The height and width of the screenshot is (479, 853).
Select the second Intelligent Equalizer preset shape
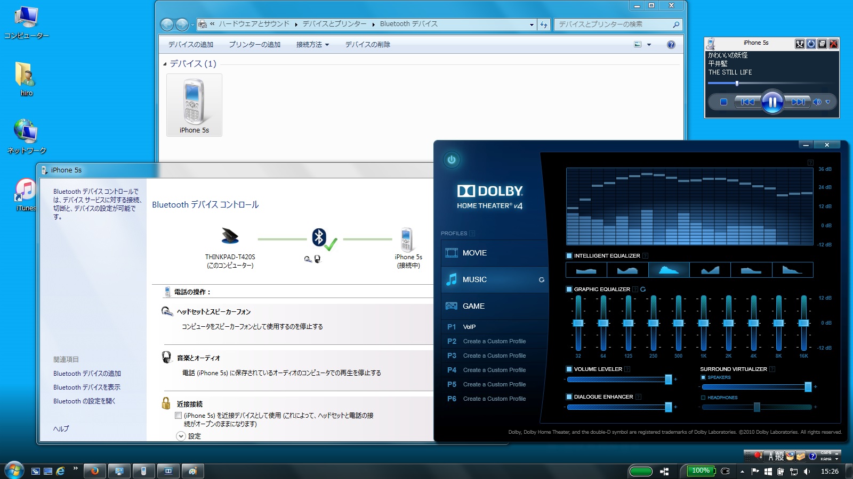pos(627,270)
